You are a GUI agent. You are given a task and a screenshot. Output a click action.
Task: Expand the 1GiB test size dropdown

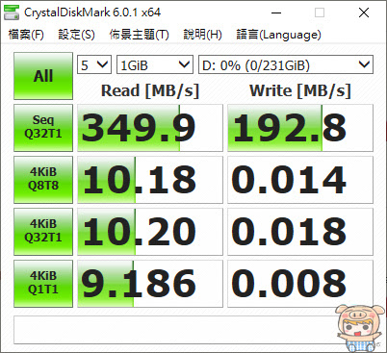pos(155,65)
